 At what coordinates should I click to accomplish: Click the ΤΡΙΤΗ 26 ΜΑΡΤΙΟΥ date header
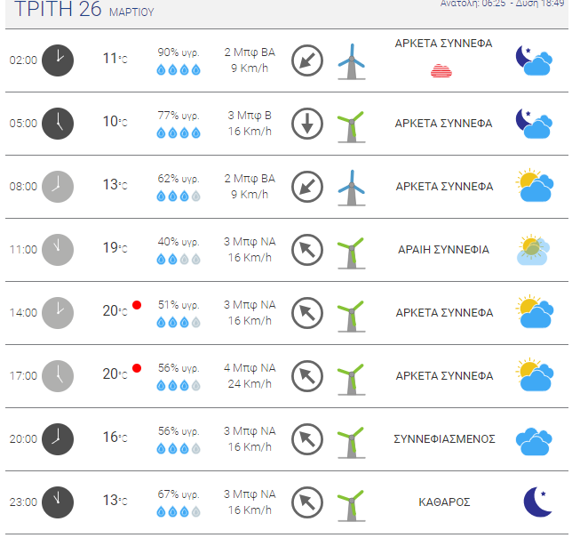click(x=84, y=9)
